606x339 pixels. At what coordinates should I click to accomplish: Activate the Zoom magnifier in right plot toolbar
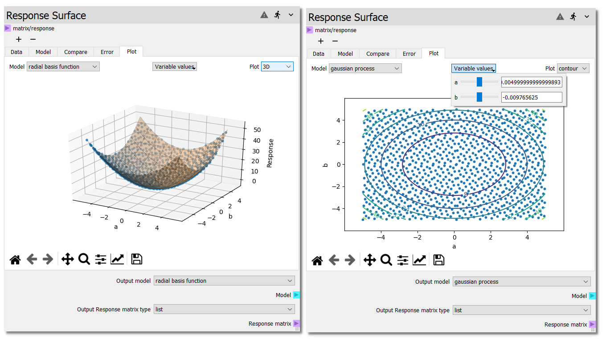point(386,260)
